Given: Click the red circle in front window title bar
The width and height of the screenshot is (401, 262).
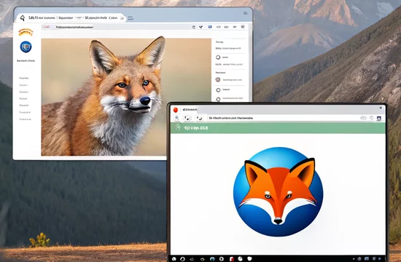Looking at the screenshot, I should 176,110.
